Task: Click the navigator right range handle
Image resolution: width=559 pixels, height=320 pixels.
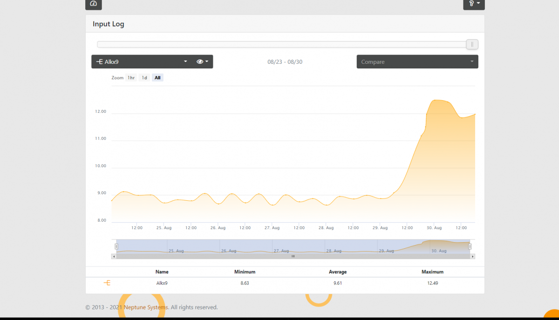Action: [470, 246]
